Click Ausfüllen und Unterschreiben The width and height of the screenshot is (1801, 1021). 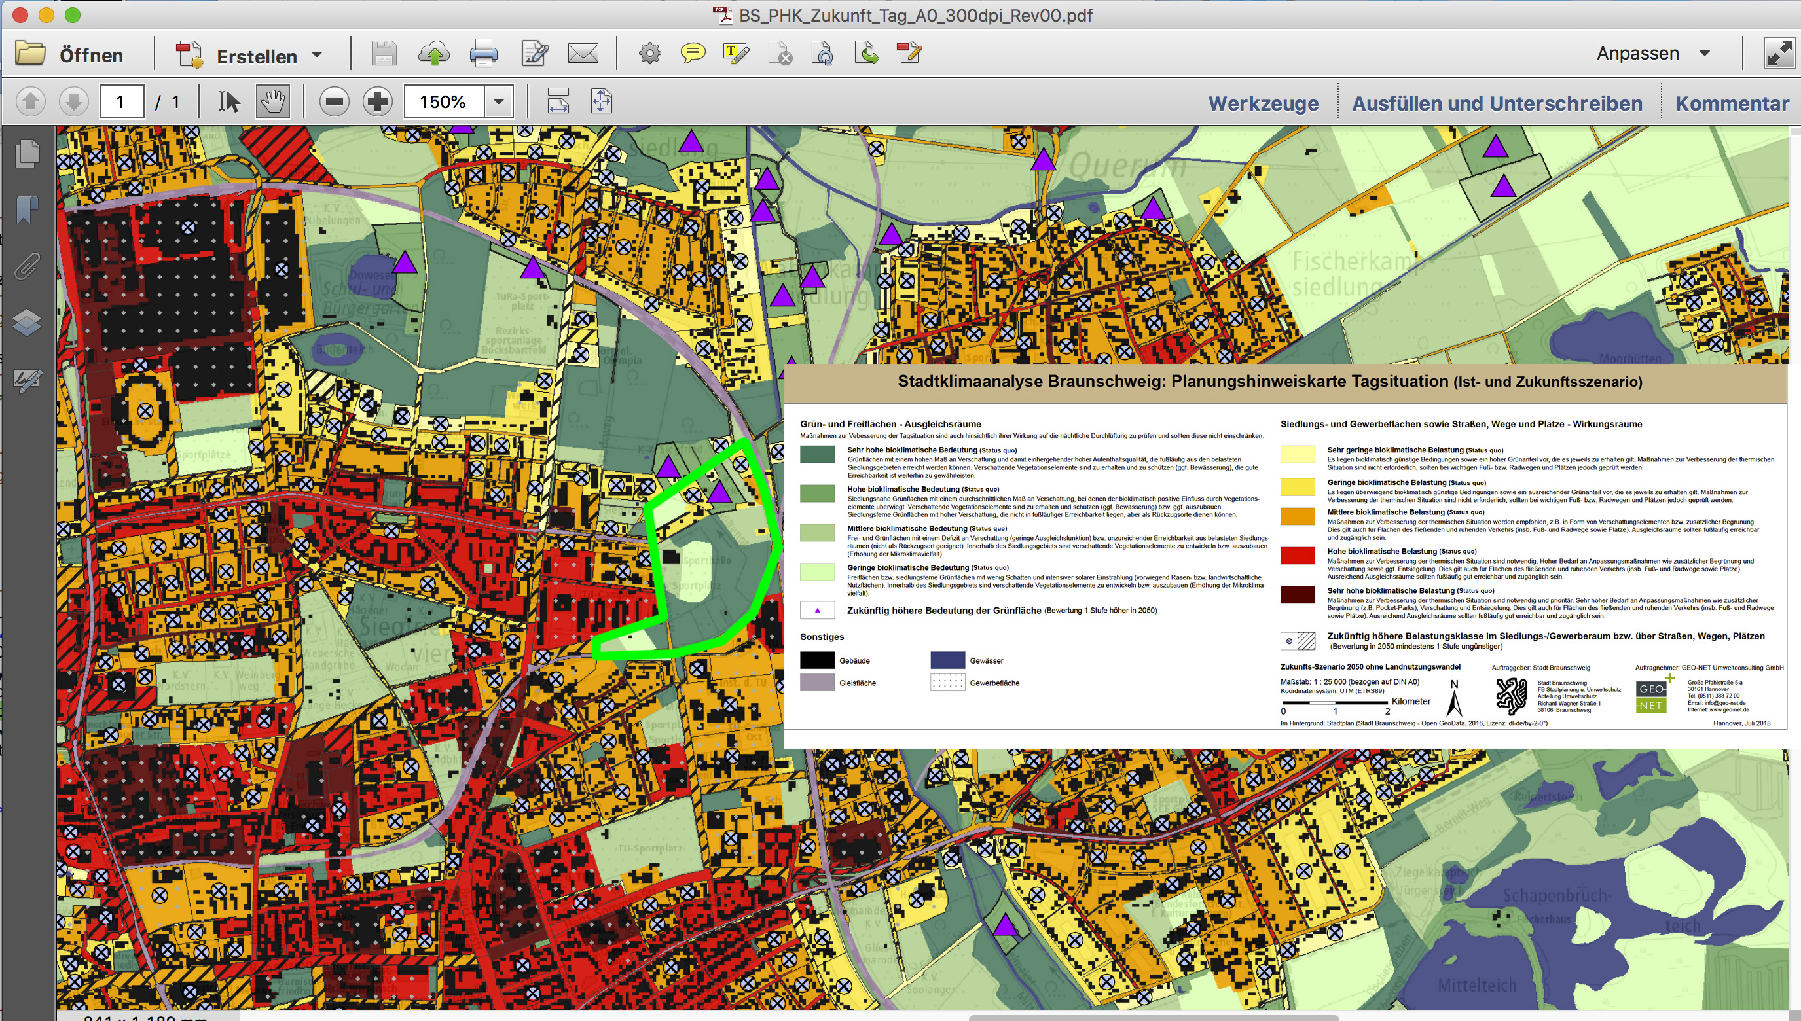click(x=1497, y=104)
